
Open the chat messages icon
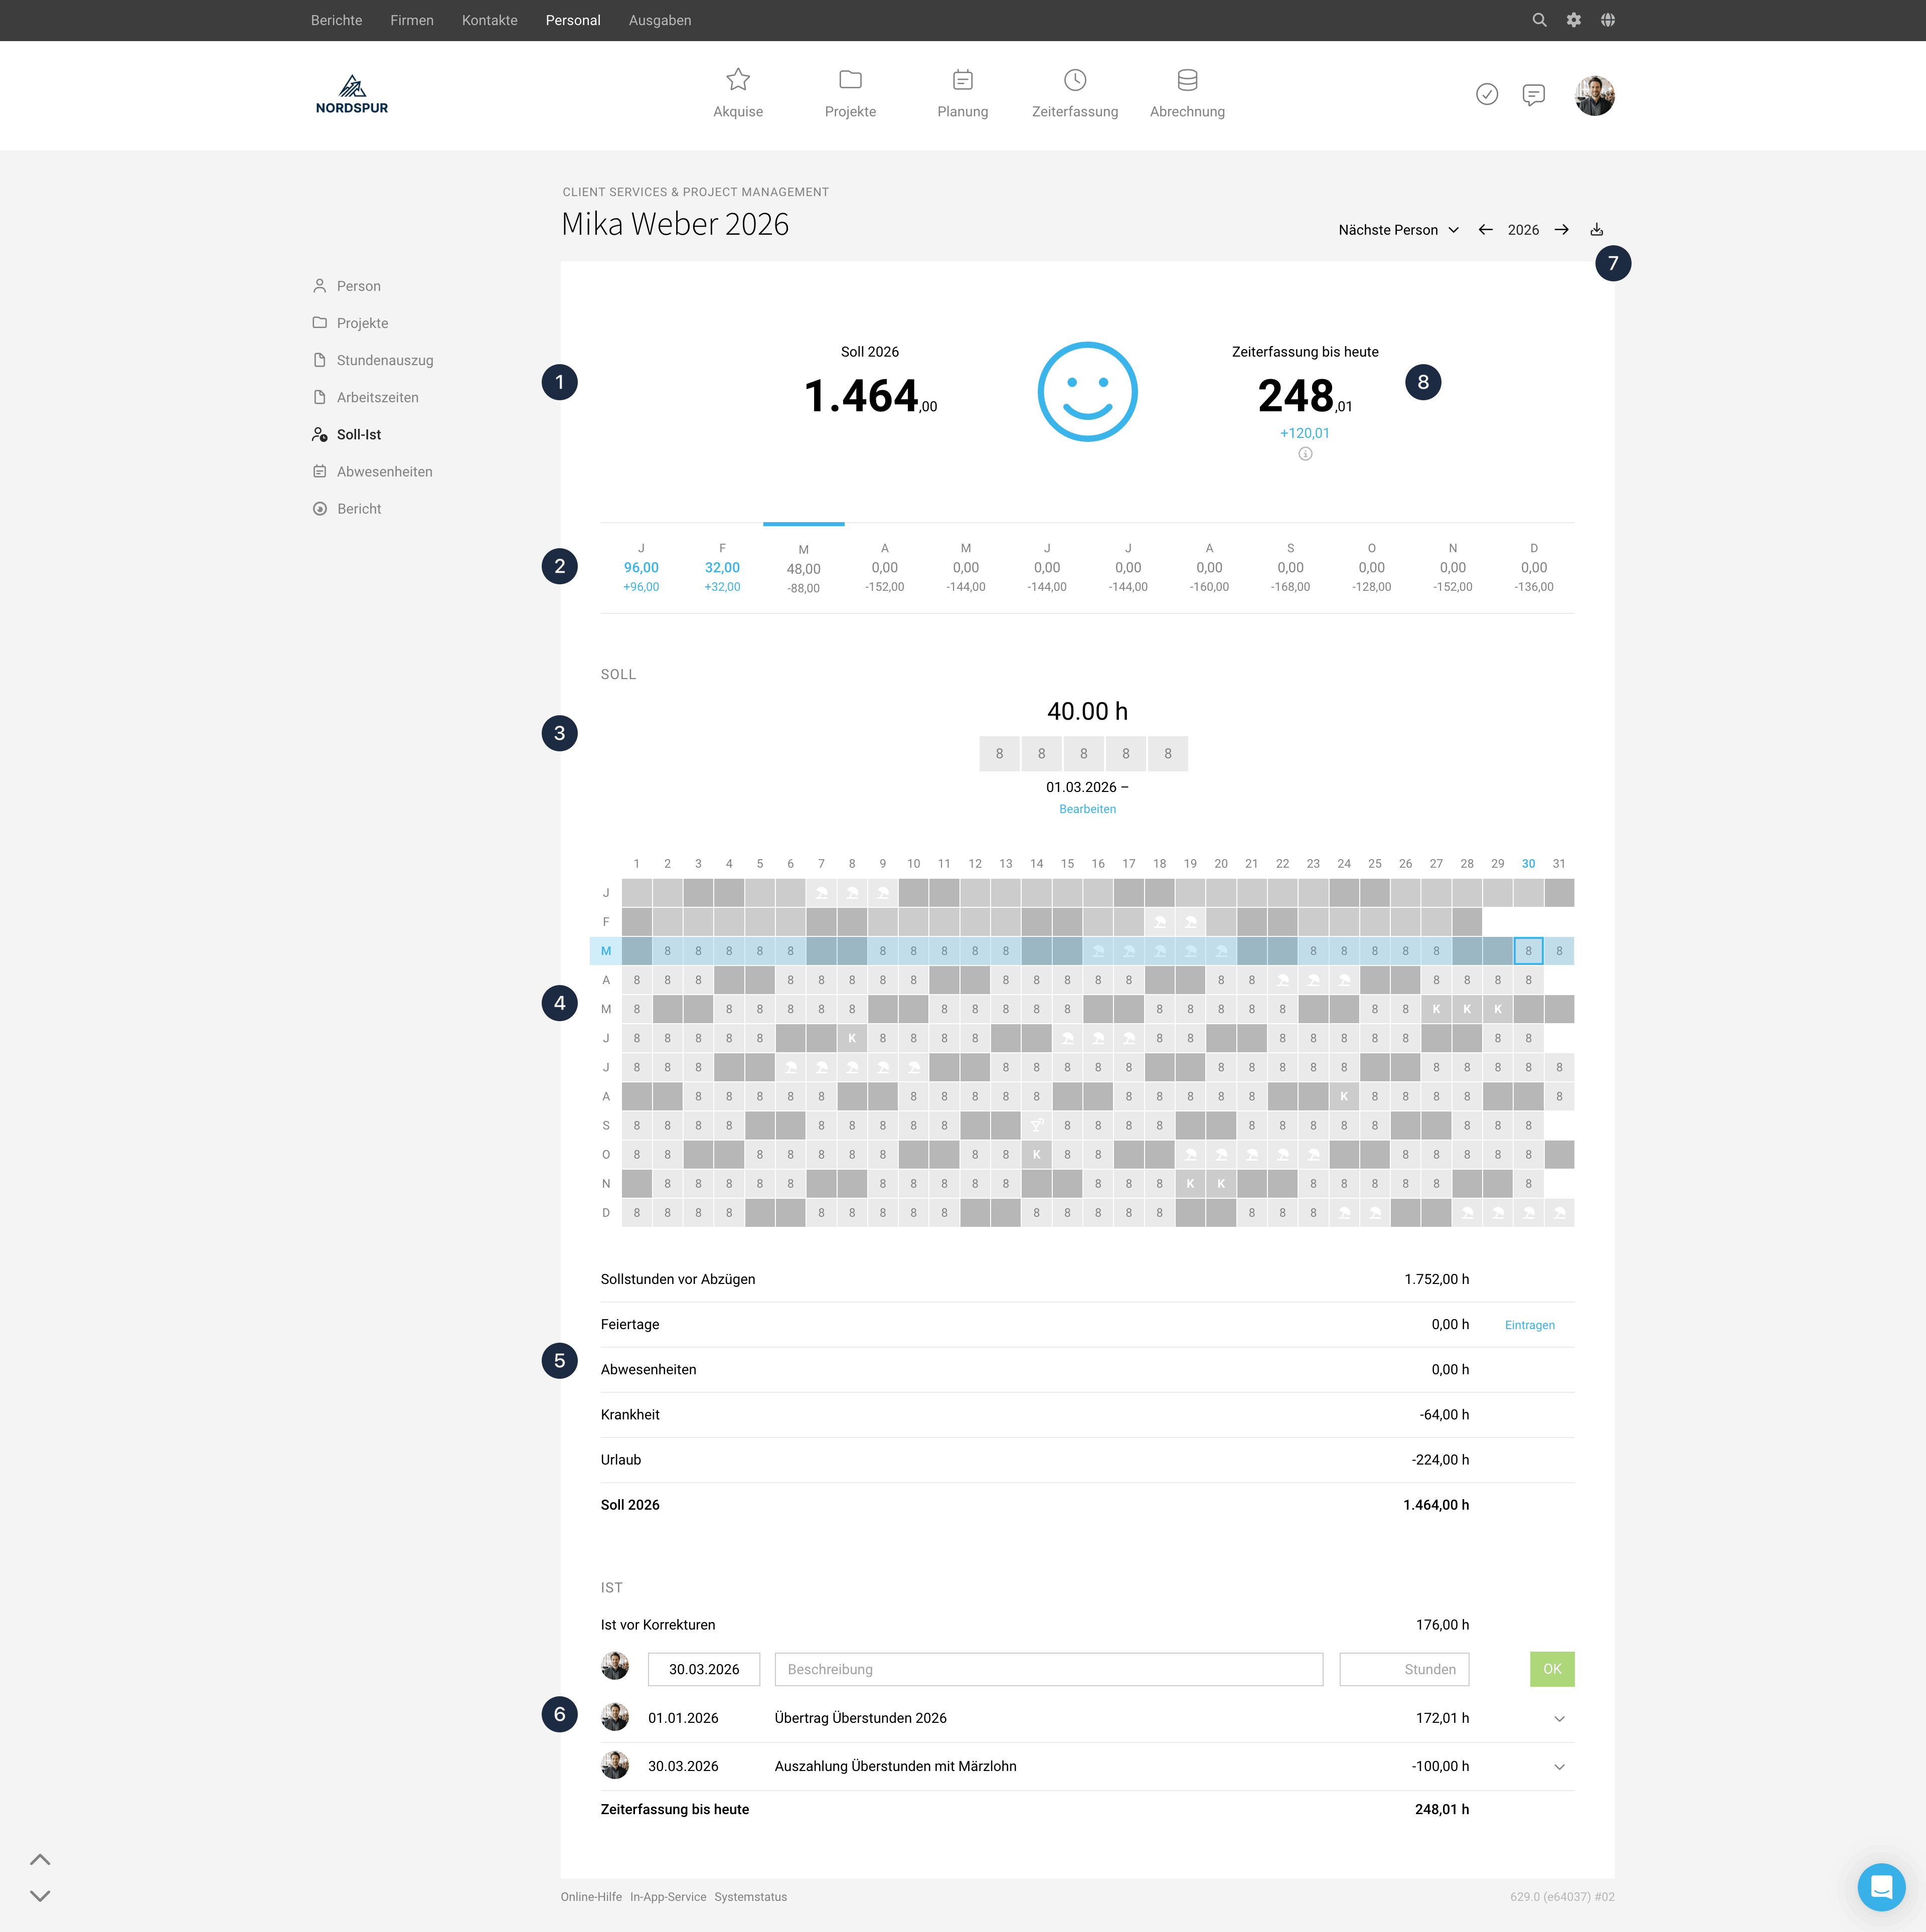click(x=1533, y=95)
